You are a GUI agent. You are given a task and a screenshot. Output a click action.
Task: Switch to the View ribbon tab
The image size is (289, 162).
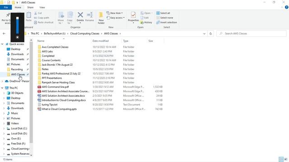(x=42, y=7)
